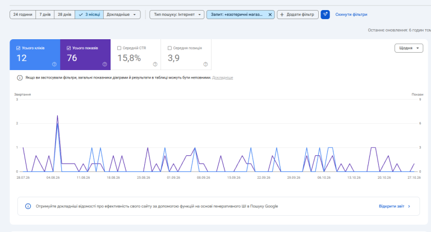The image size is (431, 232).
Task: Remove the Запит filter via X icon
Action: (270, 15)
